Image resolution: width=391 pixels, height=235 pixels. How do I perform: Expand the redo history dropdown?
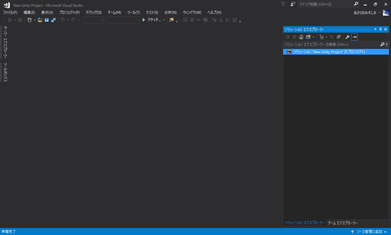tap(79, 20)
